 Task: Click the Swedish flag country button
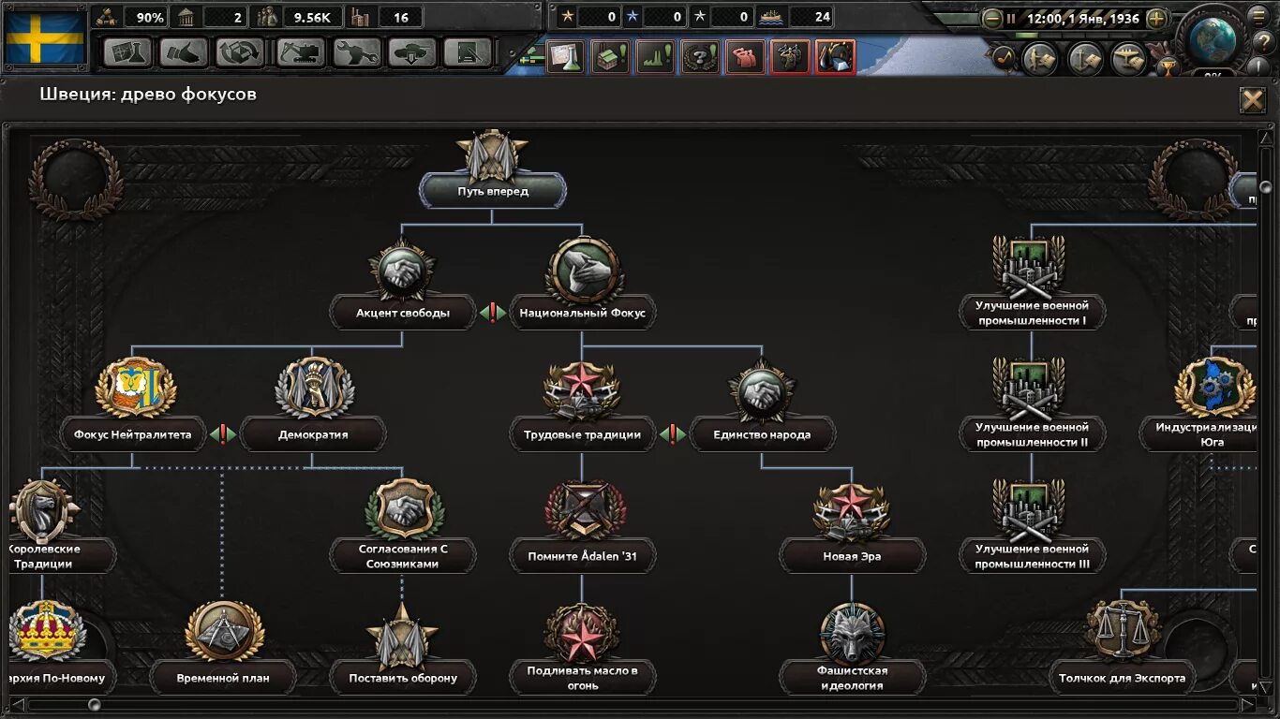[44, 37]
